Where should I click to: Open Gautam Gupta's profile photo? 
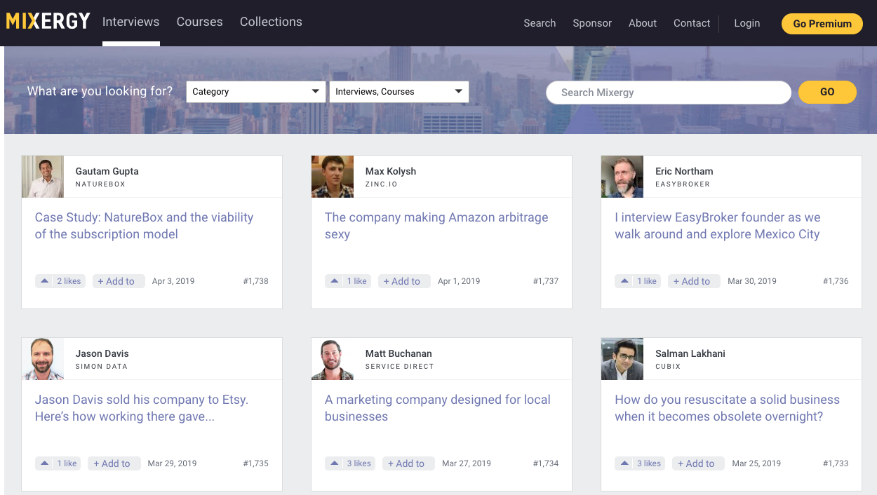(x=43, y=177)
